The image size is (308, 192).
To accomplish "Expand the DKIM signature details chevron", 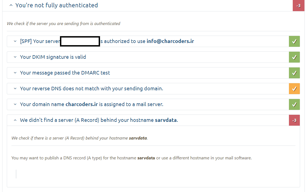I will 15,57.
